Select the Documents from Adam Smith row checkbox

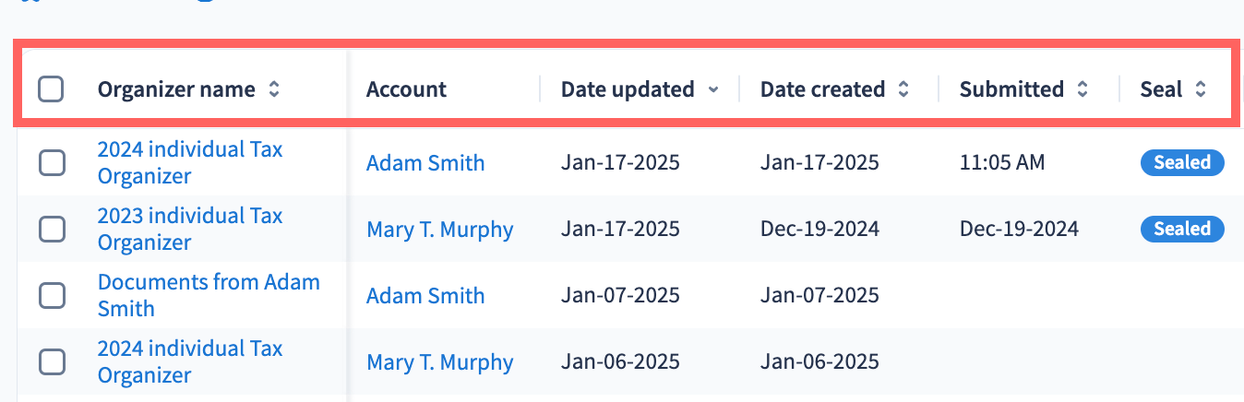tap(52, 295)
